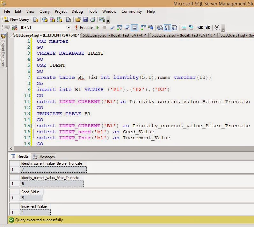Display the Estimated Execution Plan

(x=120, y=28)
